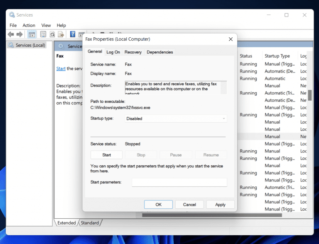Go to the Dependencies tab
The width and height of the screenshot is (319, 244).
point(159,52)
